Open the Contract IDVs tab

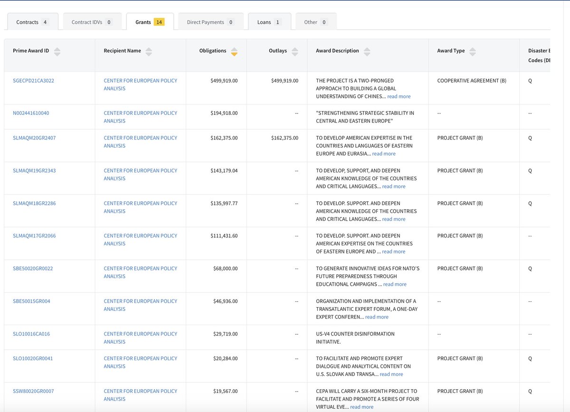[x=92, y=22]
